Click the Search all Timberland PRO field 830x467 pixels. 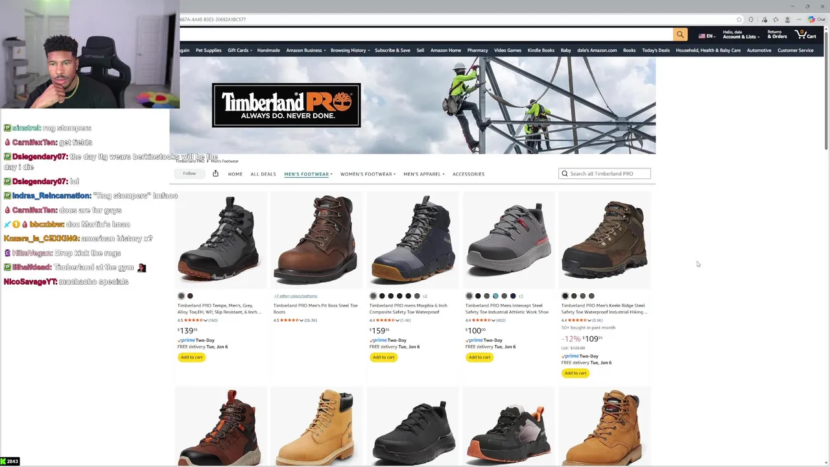tap(604, 173)
